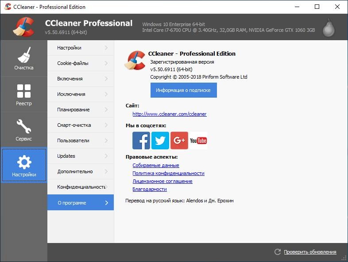
Task: Open the Сервис tools wrench section
Action: 24,130
